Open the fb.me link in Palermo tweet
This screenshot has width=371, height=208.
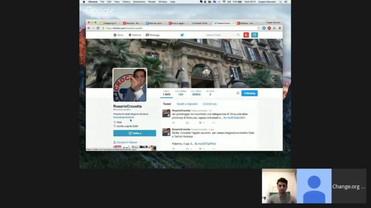click(x=205, y=143)
